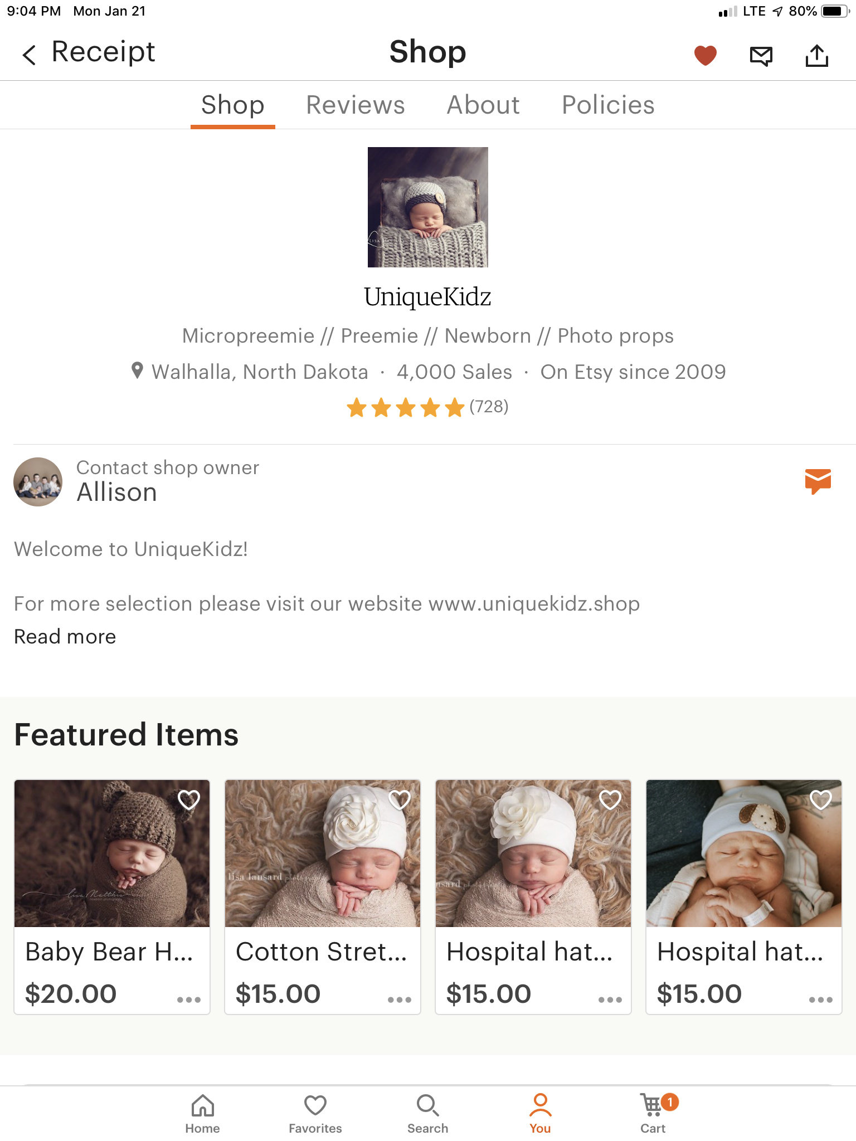Switch to the Reviews tab
This screenshot has height=1141, width=856.
tap(355, 105)
